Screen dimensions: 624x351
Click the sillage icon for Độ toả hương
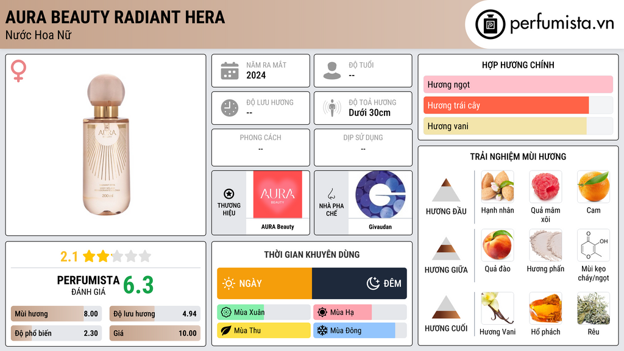tap(332, 108)
